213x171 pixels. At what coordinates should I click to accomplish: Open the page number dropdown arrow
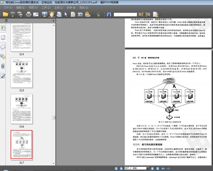click(x=148, y=168)
